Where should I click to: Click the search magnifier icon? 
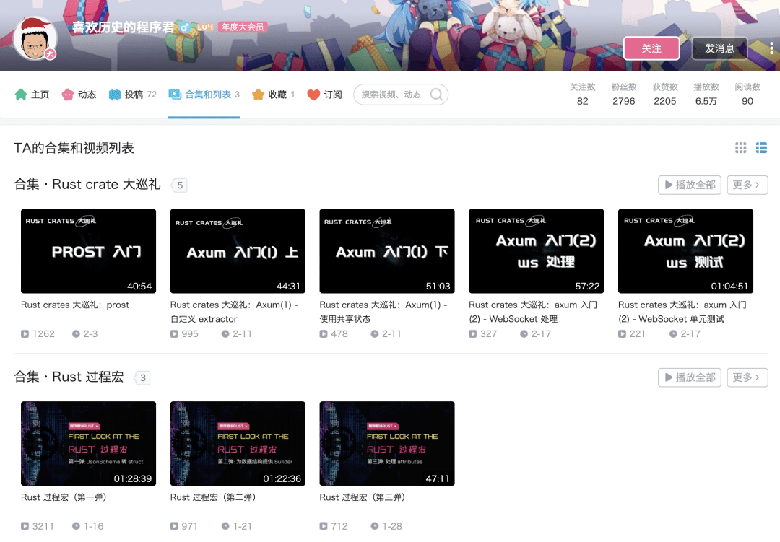435,95
